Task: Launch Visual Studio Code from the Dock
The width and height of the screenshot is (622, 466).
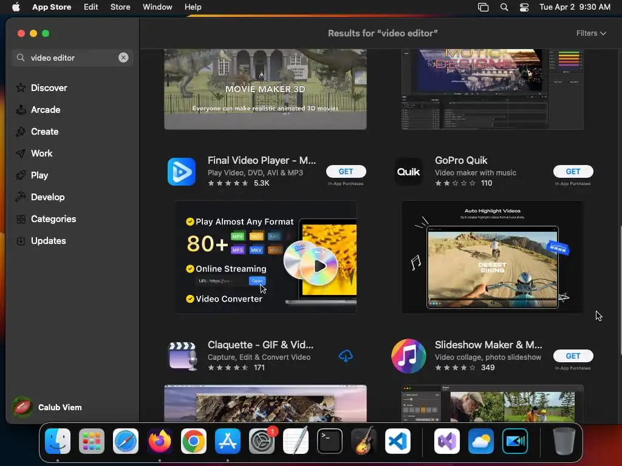Action: tap(397, 441)
